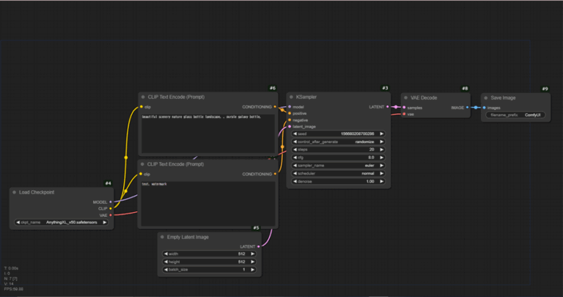
Task: Click the LATENT output port on Empty Latent Image
Action: click(258, 246)
